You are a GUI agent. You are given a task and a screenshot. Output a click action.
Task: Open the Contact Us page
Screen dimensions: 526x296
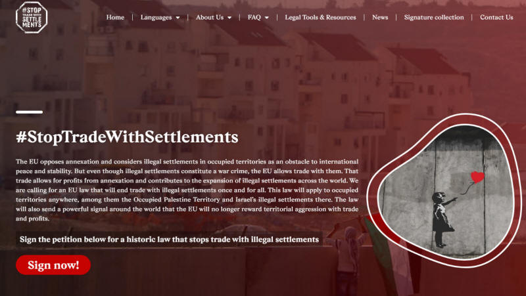click(x=496, y=18)
